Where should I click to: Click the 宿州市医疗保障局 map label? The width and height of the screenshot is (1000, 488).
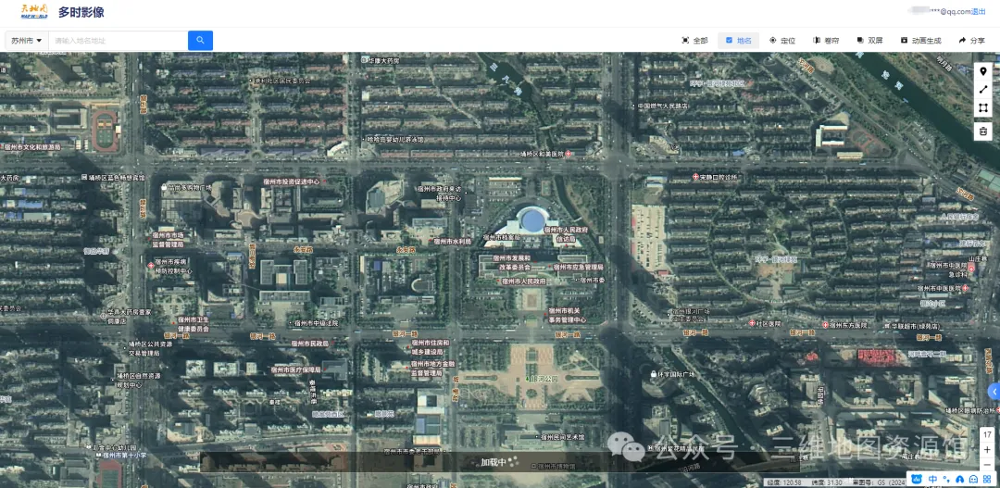coord(295,369)
